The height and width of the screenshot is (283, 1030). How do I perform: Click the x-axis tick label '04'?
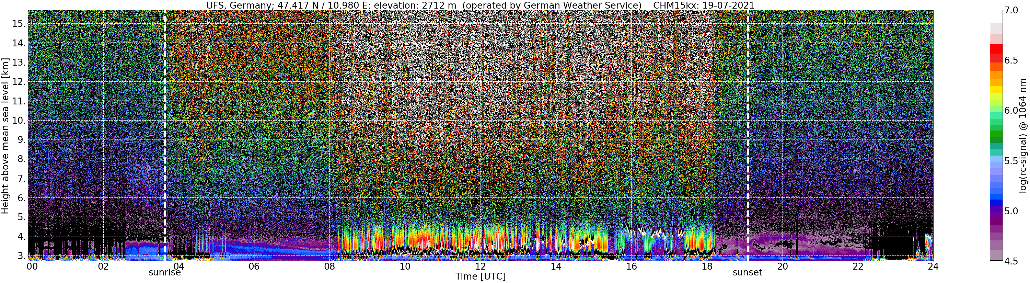tap(178, 267)
